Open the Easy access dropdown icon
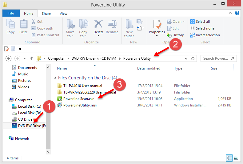 140,28
